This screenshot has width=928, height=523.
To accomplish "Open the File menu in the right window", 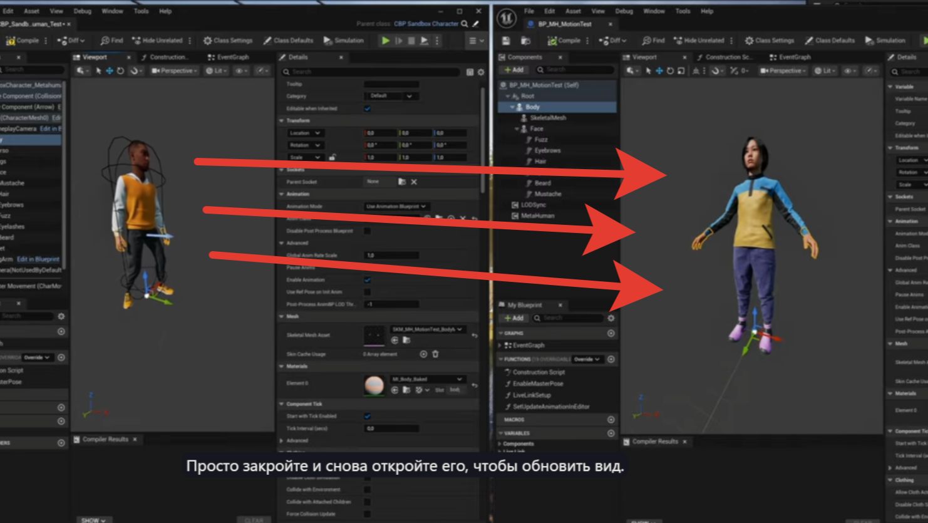I will point(529,11).
